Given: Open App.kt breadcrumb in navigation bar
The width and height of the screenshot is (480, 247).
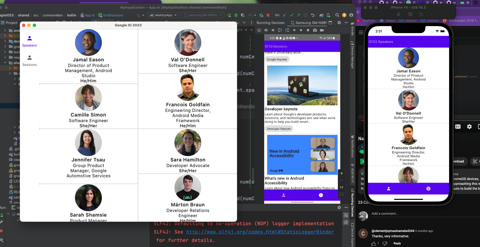Looking at the screenshot, I should [x=88, y=15].
